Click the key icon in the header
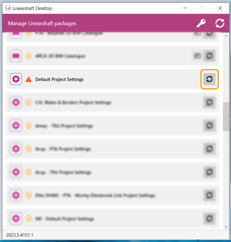The image size is (231, 242). coord(201,23)
